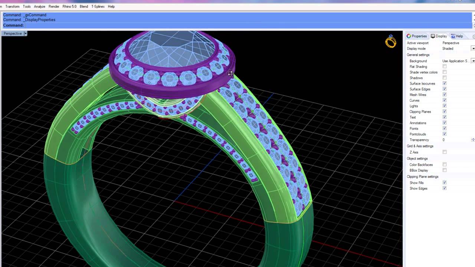Open the Blend menu

84,6
